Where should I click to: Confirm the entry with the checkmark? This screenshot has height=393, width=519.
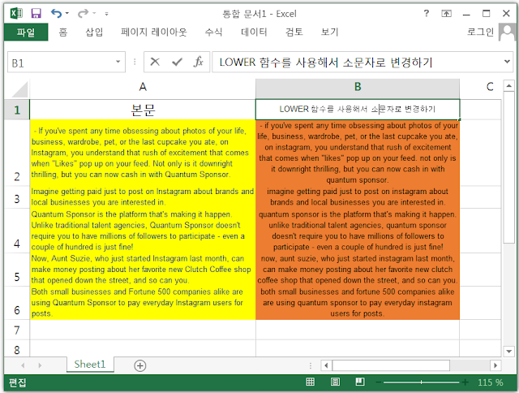click(x=177, y=62)
